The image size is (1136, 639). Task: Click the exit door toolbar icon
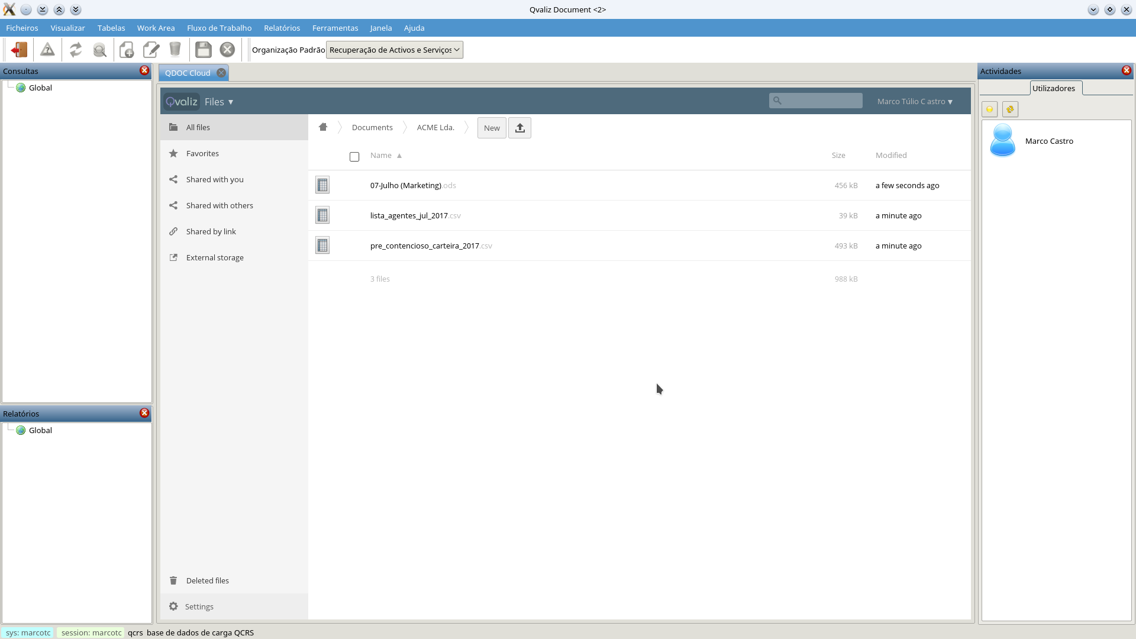(x=19, y=50)
